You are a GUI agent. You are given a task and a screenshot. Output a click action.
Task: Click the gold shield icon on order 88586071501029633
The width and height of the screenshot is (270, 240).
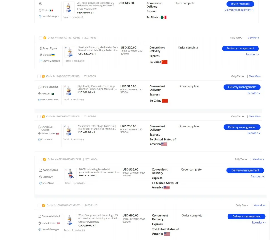coord(45,38)
